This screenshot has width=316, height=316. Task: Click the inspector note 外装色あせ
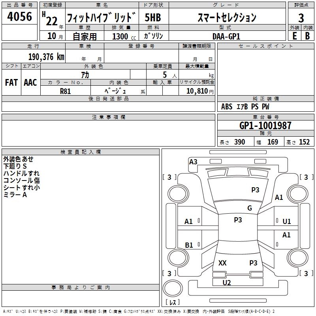pos(19,159)
